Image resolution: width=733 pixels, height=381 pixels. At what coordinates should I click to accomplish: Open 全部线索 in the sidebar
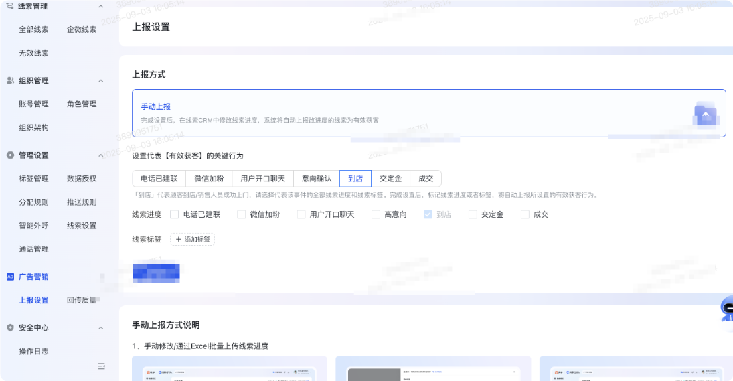(x=33, y=29)
